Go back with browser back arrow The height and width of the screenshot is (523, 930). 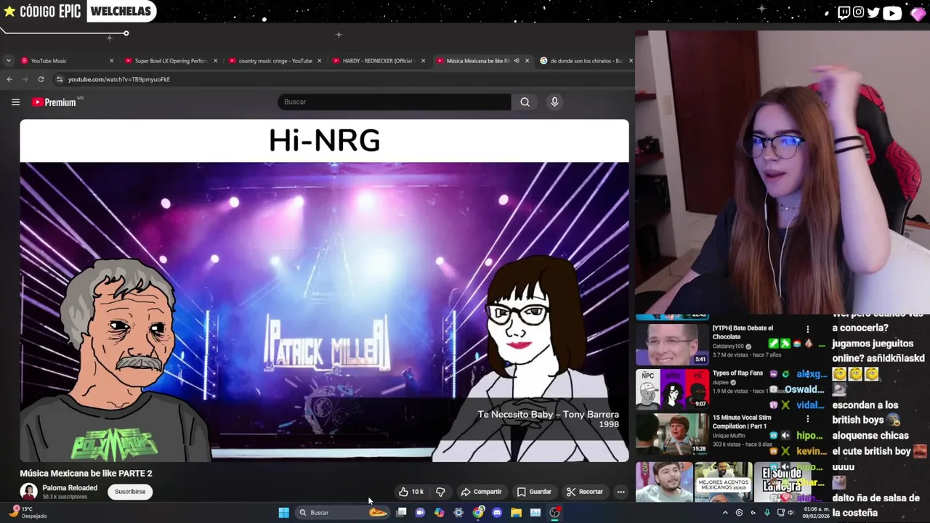tap(9, 79)
